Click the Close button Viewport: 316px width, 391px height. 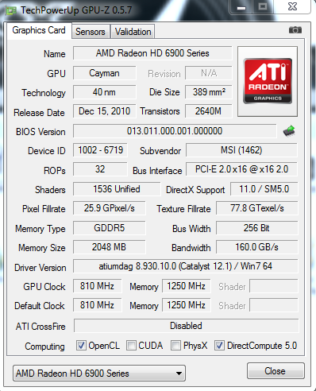tap(276, 371)
